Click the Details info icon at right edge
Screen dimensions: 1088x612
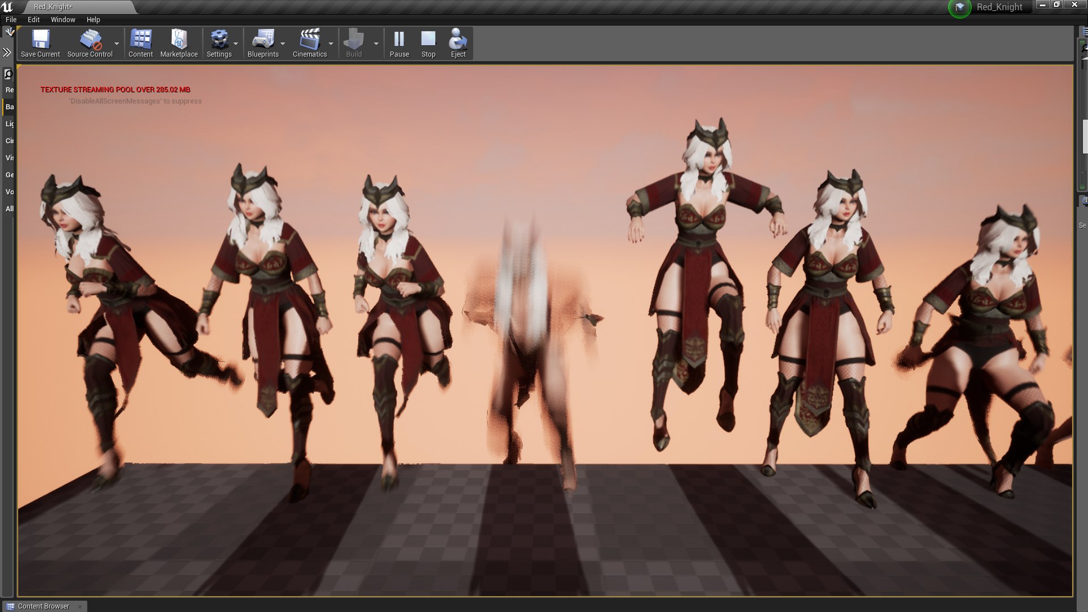[1084, 201]
